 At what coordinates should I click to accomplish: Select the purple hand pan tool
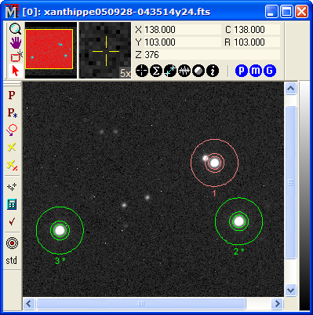pyautogui.click(x=16, y=42)
